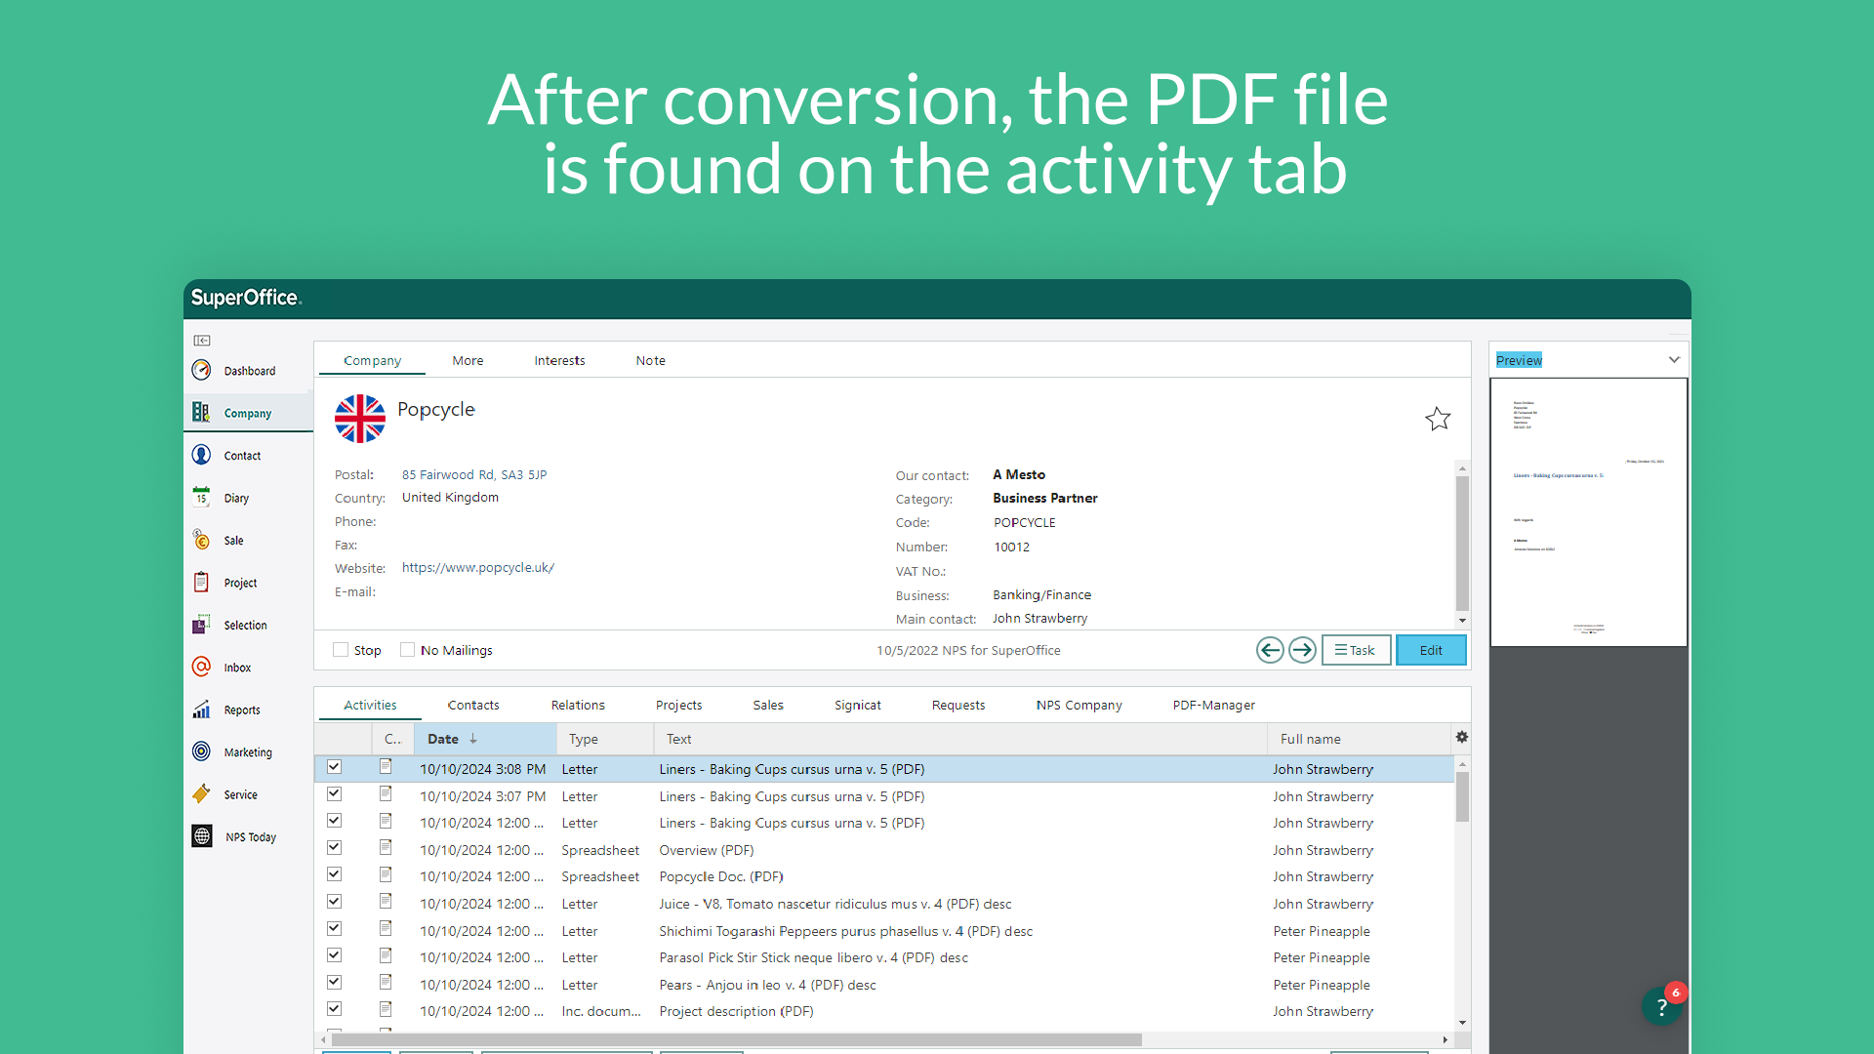
Task: Click the company card vertical scrollbar
Action: (x=1462, y=543)
